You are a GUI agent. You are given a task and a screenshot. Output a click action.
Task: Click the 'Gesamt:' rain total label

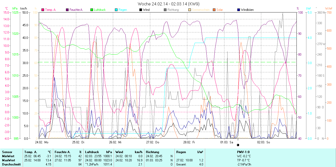[181, 164]
